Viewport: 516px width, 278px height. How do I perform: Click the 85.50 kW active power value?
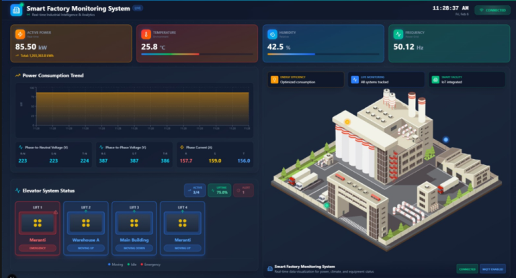(33, 47)
